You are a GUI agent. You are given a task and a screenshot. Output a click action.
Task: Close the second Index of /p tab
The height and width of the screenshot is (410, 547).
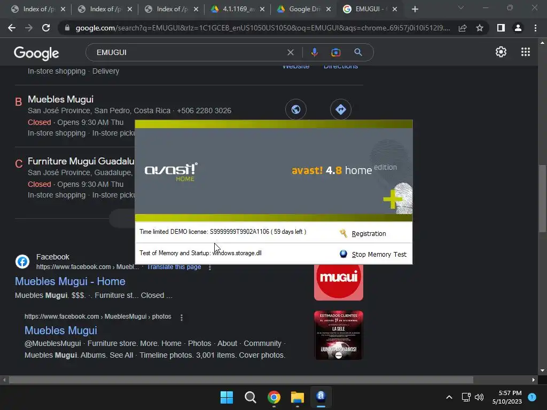click(x=130, y=10)
